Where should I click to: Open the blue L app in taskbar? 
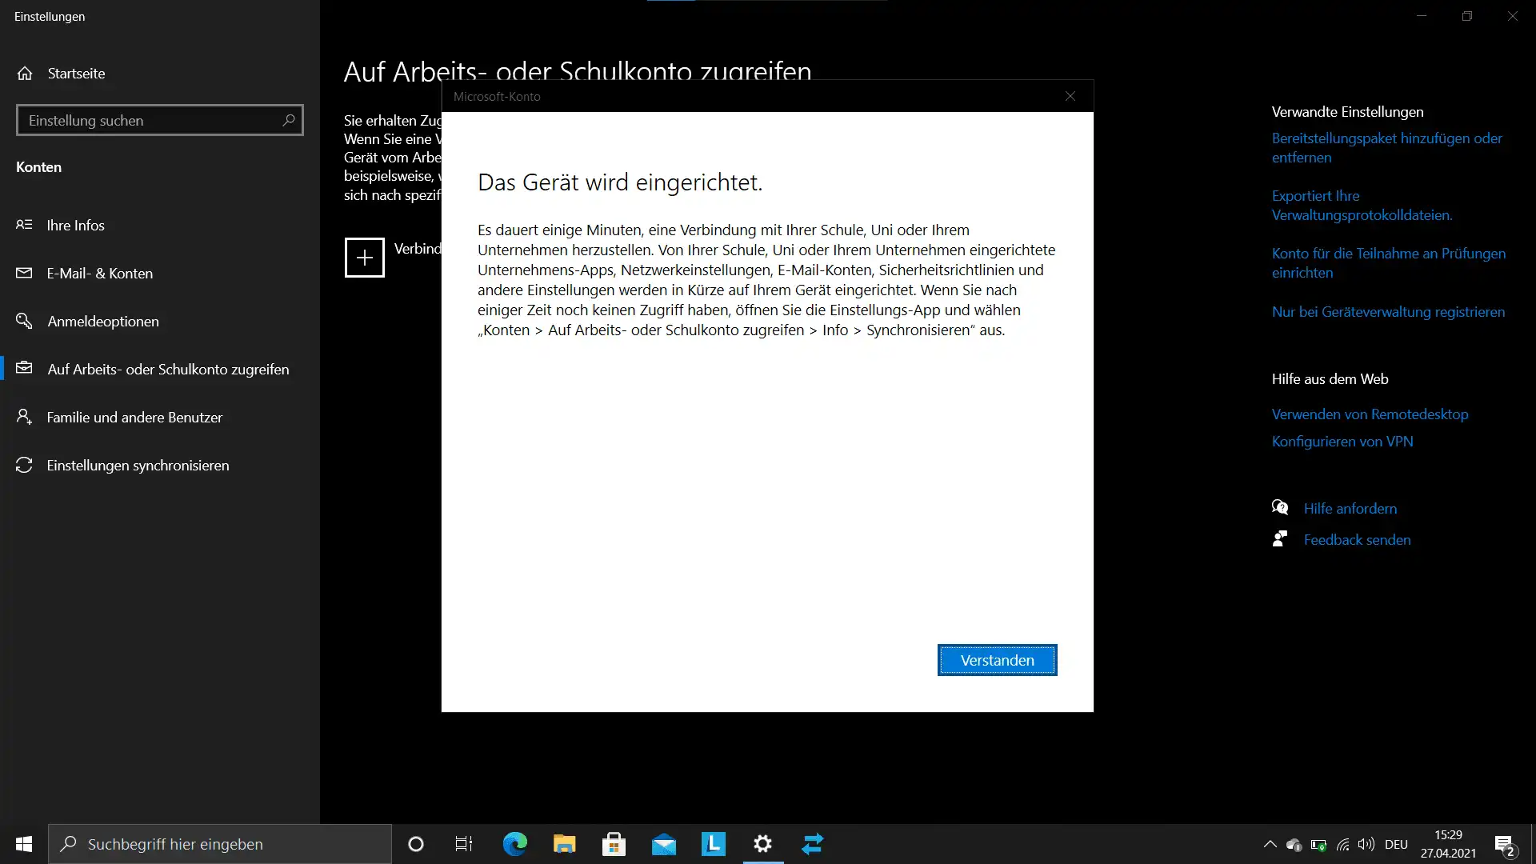[713, 844]
